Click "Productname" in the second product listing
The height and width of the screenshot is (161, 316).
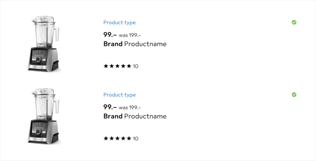click(145, 116)
